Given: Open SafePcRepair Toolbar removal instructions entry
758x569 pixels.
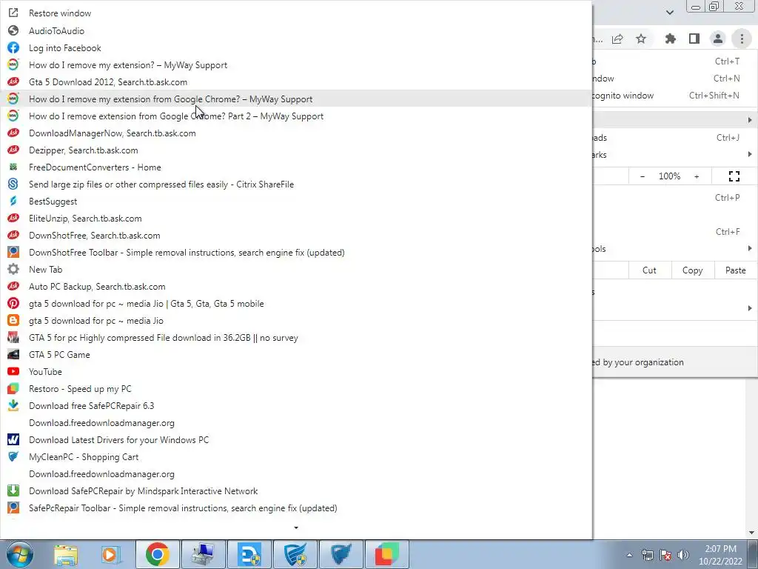Looking at the screenshot, I should pos(296,508).
